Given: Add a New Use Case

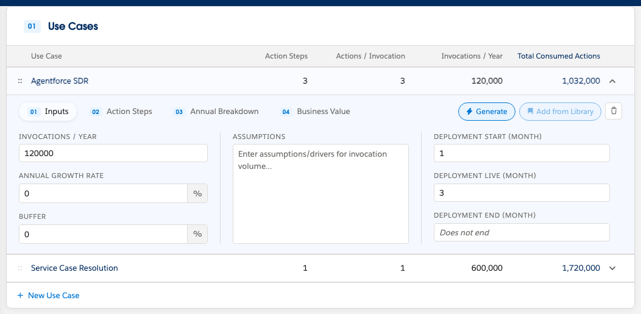Looking at the screenshot, I should pyautogui.click(x=48, y=295).
